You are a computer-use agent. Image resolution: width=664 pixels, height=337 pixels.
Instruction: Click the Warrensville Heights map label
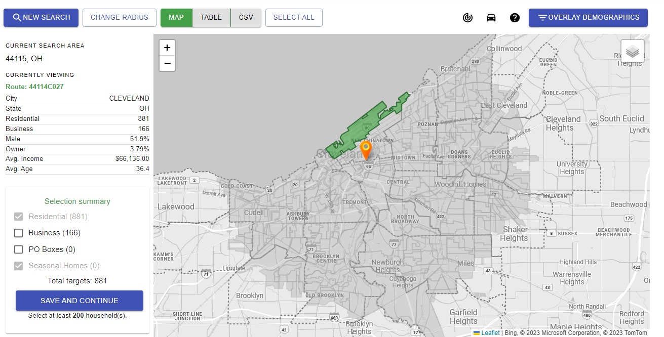(x=572, y=278)
